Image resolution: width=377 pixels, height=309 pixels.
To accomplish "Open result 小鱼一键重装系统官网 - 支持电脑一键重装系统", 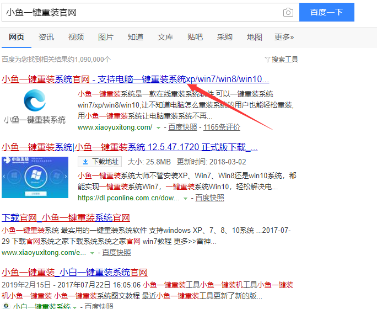I will coord(136,79).
